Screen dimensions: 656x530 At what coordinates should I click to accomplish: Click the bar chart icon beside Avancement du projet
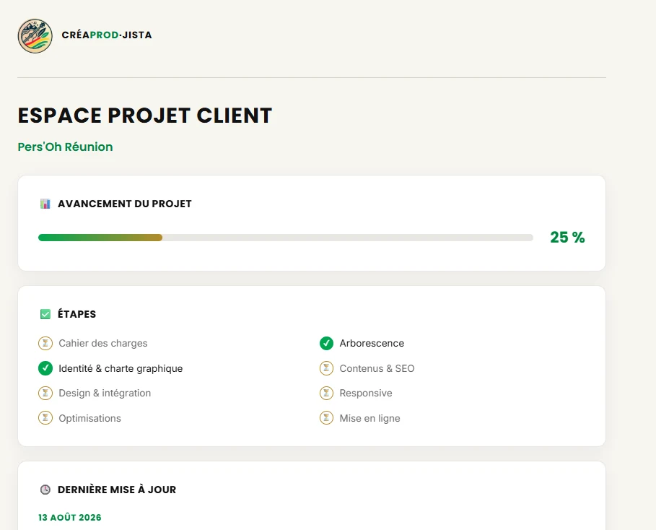[x=45, y=204]
